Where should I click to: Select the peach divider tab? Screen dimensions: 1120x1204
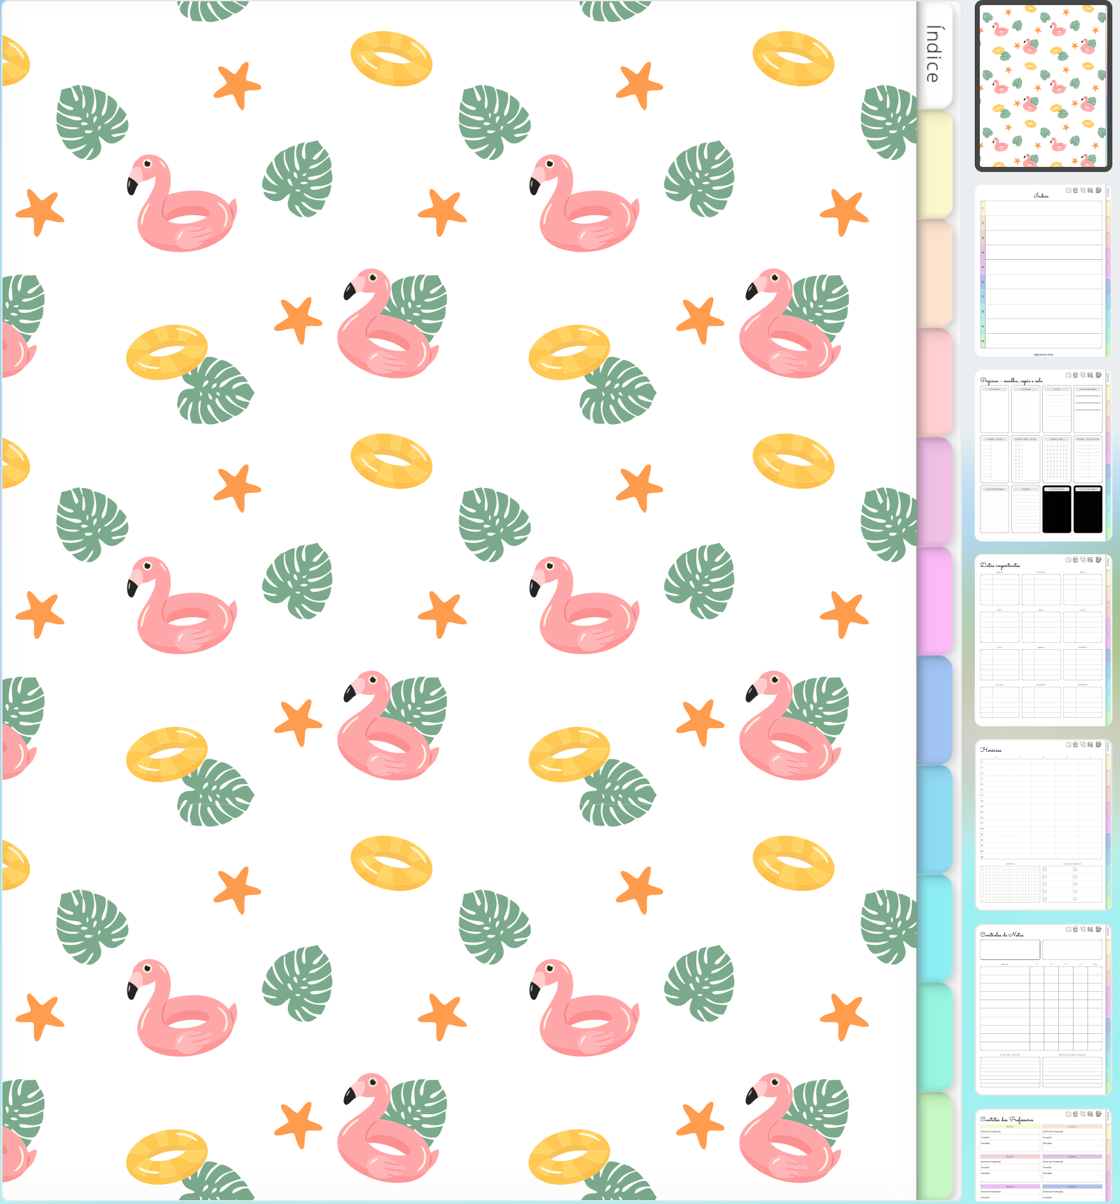pos(934,273)
